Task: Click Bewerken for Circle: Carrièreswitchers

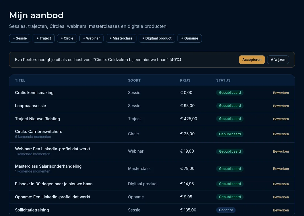Action: click(x=281, y=134)
